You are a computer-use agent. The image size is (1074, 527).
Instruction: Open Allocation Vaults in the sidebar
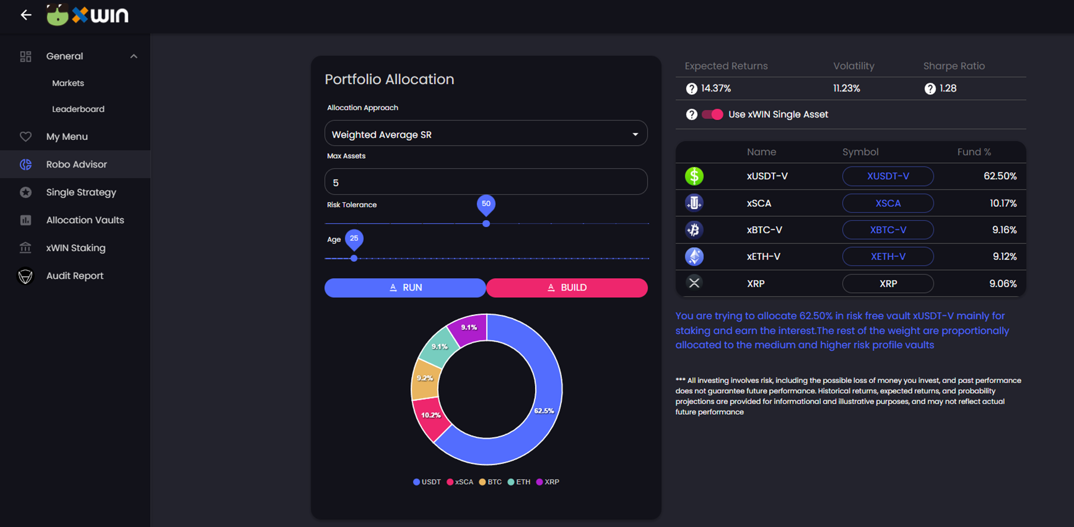85,220
